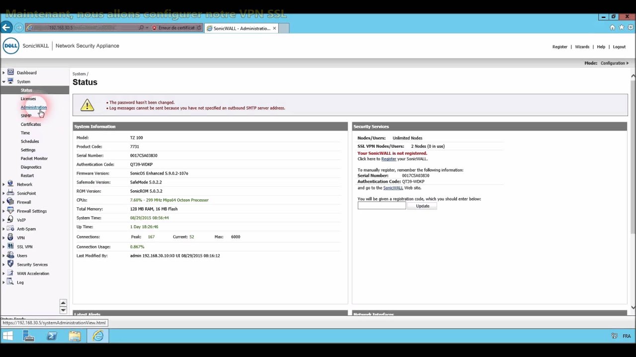Click Internet Explorer taskbar icon
This screenshot has height=357, width=636.
(x=98, y=336)
